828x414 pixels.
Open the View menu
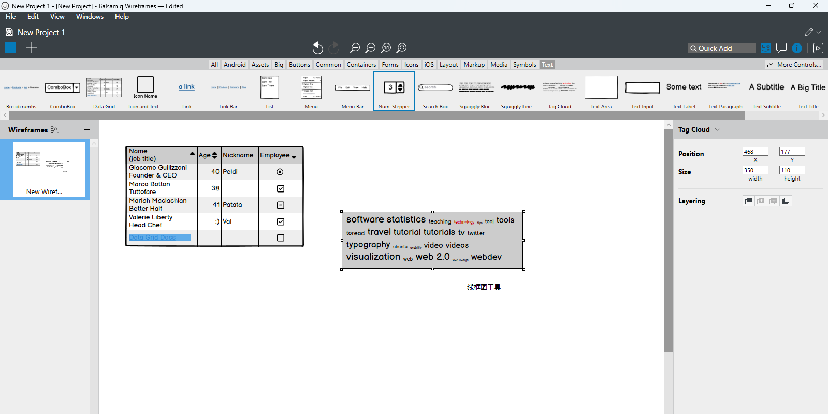pyautogui.click(x=57, y=17)
